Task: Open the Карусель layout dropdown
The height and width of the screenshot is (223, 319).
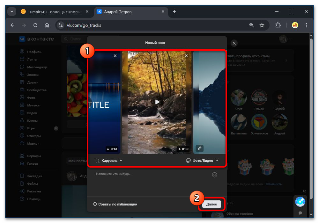Action: click(109, 161)
